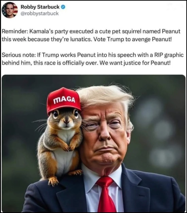The image size is (187, 213).
Task: Select the tweet line starting with "Reminder: Kamala's party"
Action: 91,31
